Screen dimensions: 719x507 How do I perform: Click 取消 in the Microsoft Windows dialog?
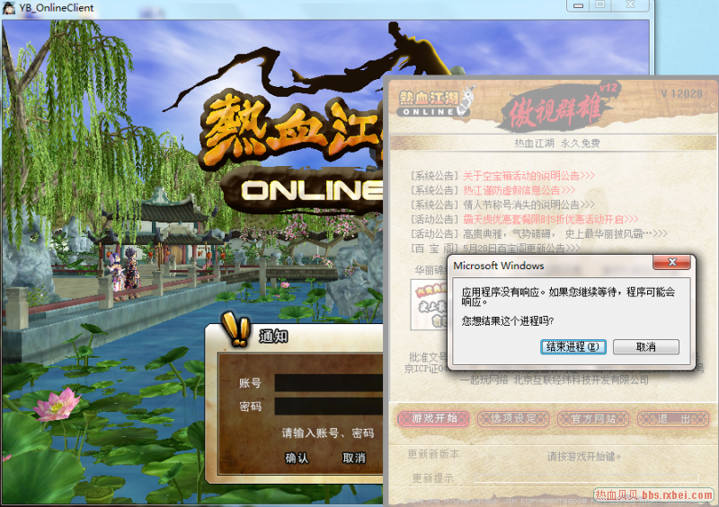(645, 346)
